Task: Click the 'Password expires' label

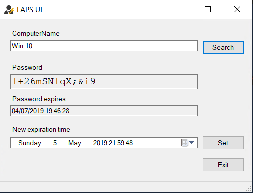Action: click(39, 99)
